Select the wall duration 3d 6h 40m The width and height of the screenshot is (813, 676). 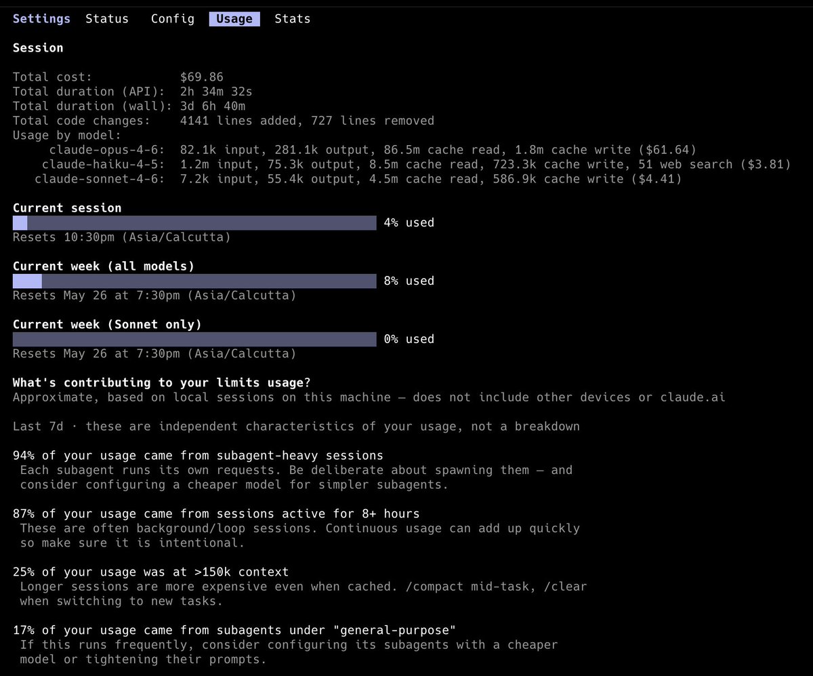[213, 106]
